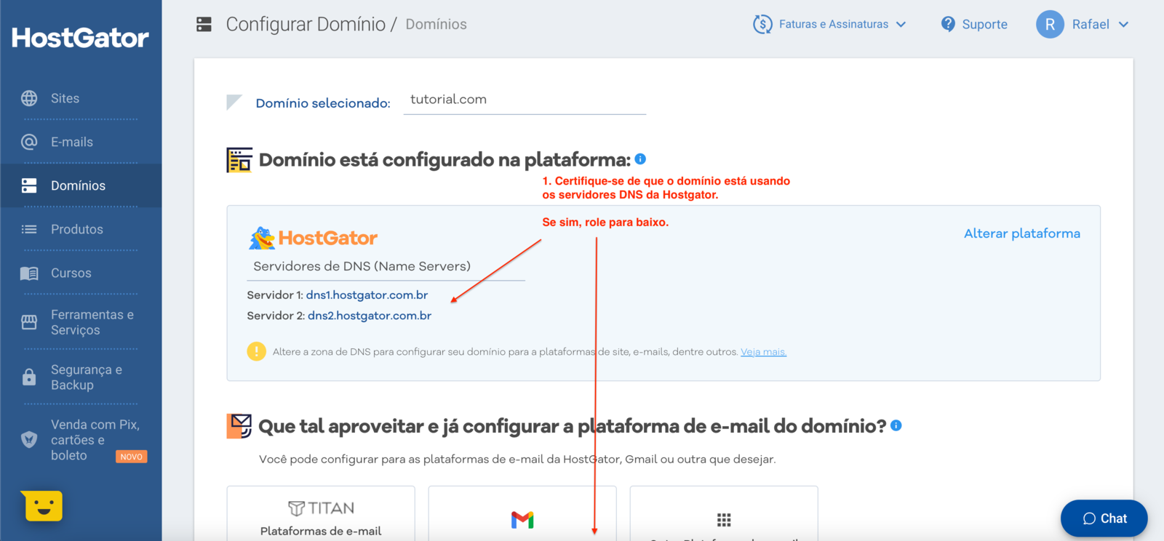
Task: Open Produtos menu item
Action: pyautogui.click(x=81, y=229)
